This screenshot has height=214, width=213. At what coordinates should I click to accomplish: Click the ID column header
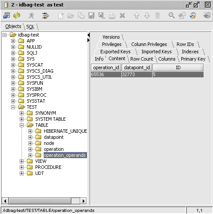(178, 67)
